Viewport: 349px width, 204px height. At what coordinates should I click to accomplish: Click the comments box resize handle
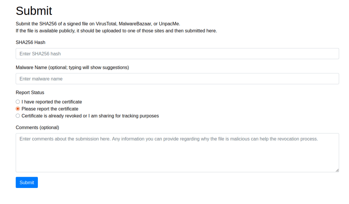point(337,170)
